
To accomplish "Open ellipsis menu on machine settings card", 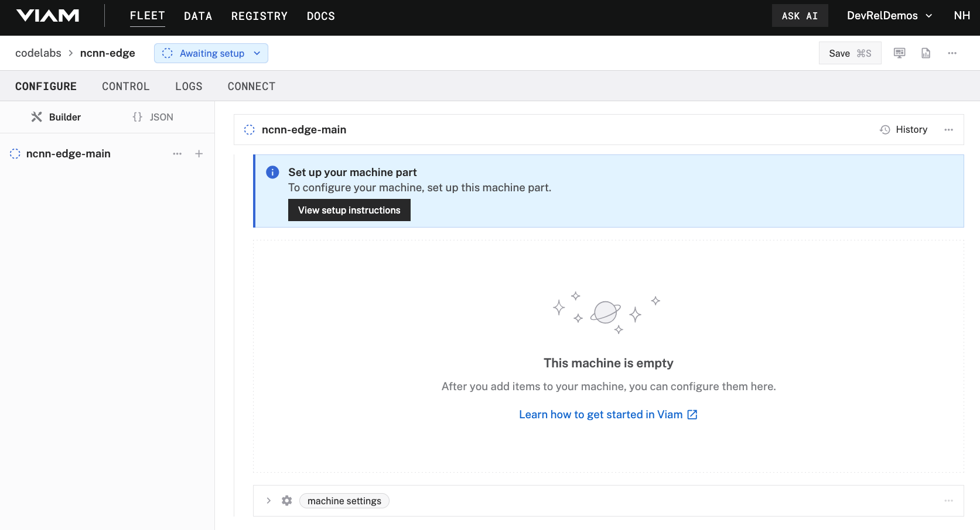I will click(949, 501).
